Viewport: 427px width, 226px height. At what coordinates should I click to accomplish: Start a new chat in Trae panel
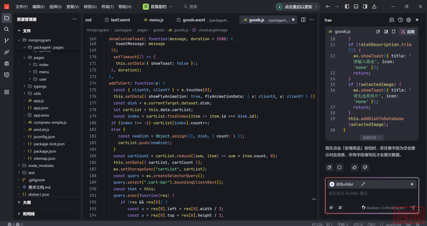click(392, 20)
